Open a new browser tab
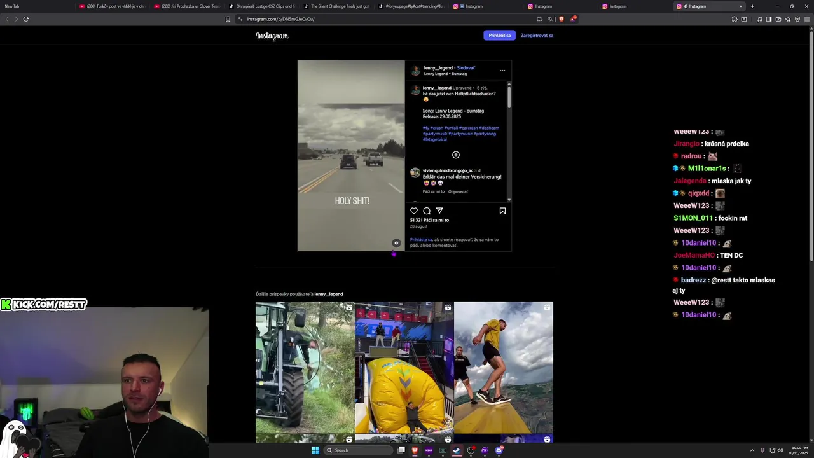This screenshot has width=814, height=458. coord(752,6)
